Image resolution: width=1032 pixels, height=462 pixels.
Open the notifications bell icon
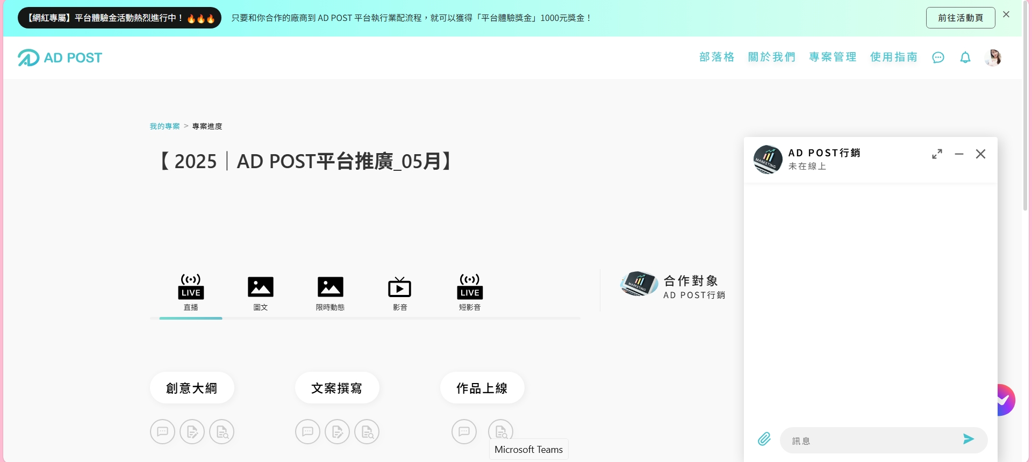pyautogui.click(x=965, y=57)
